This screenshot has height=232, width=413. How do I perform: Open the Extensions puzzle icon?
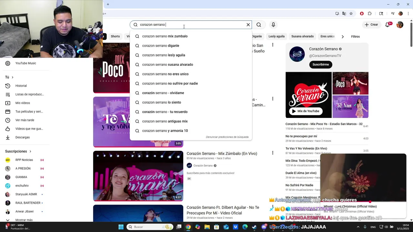pos(370,14)
